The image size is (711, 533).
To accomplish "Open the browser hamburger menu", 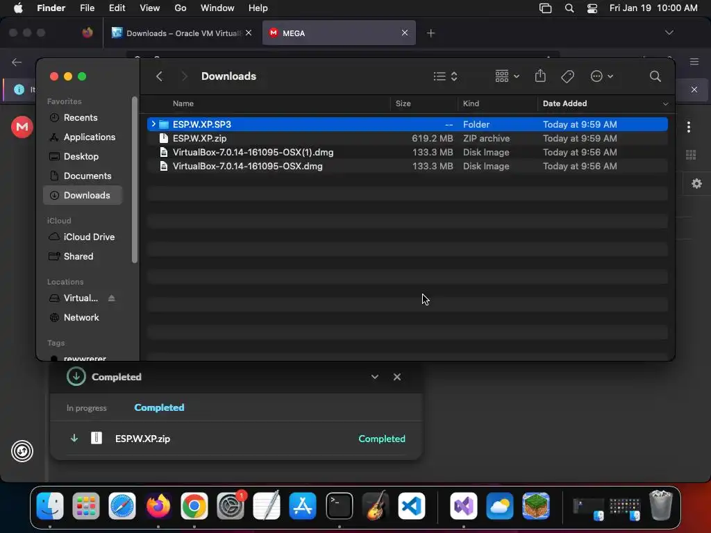I will [694, 62].
